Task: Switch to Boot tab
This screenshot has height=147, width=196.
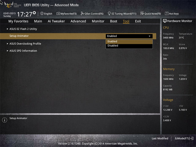Action: pyautogui.click(x=114, y=21)
